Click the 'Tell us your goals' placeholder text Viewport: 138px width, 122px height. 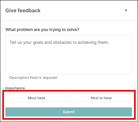[x=59, y=43]
